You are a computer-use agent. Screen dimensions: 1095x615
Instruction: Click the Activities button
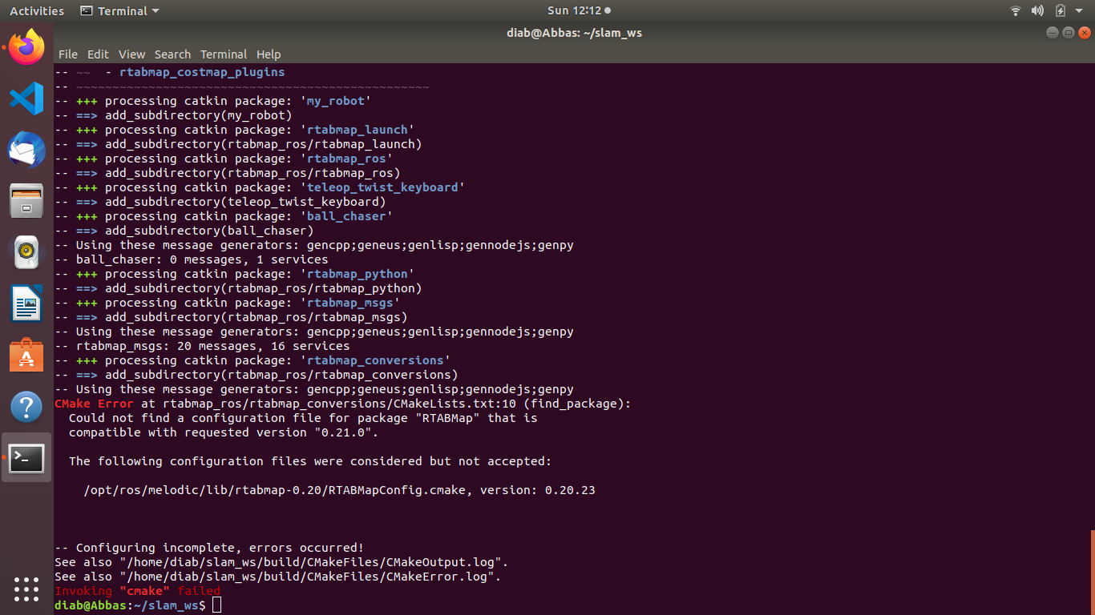click(x=37, y=11)
